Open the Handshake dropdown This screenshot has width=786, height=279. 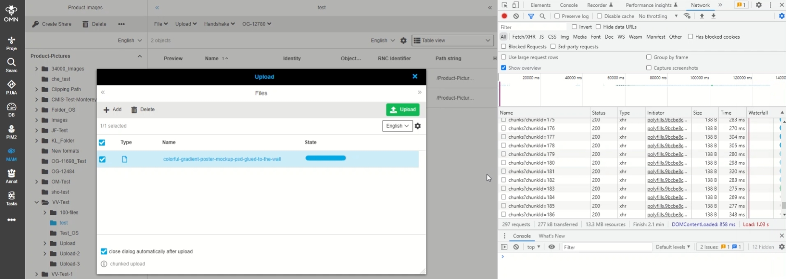coord(219,24)
